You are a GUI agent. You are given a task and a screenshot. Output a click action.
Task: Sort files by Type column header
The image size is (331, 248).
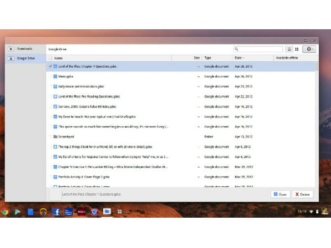pyautogui.click(x=208, y=58)
